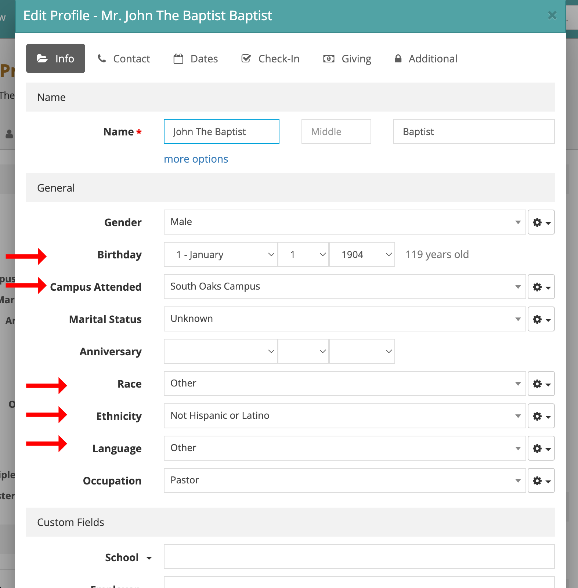Viewport: 578px width, 588px height.
Task: Click the gear icon for Marital Status
Action: 541,319
